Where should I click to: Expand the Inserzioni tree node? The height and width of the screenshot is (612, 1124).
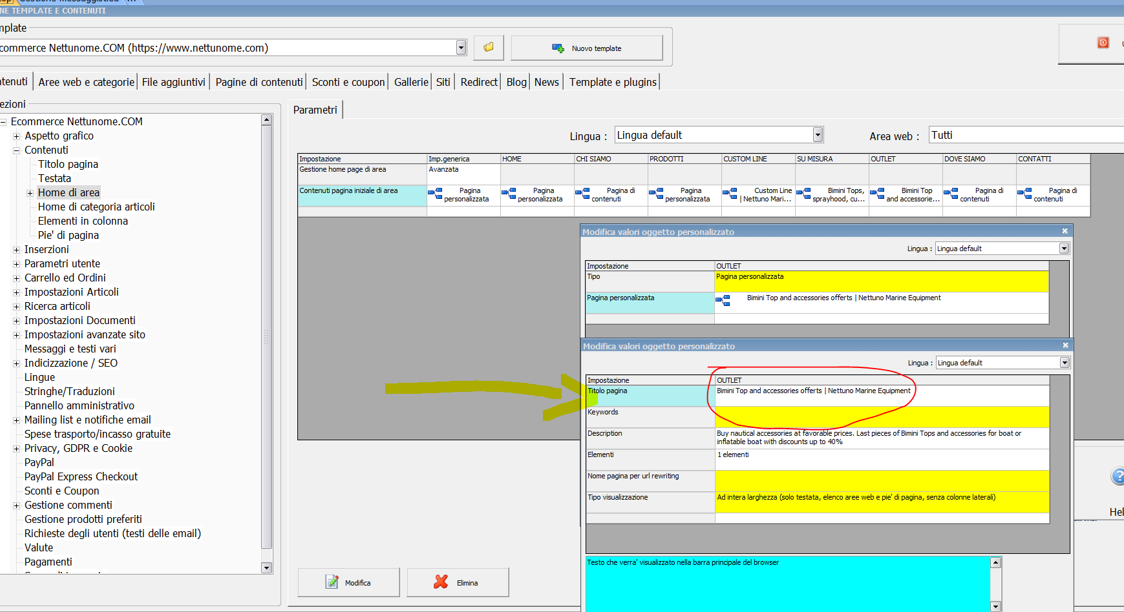coord(16,250)
